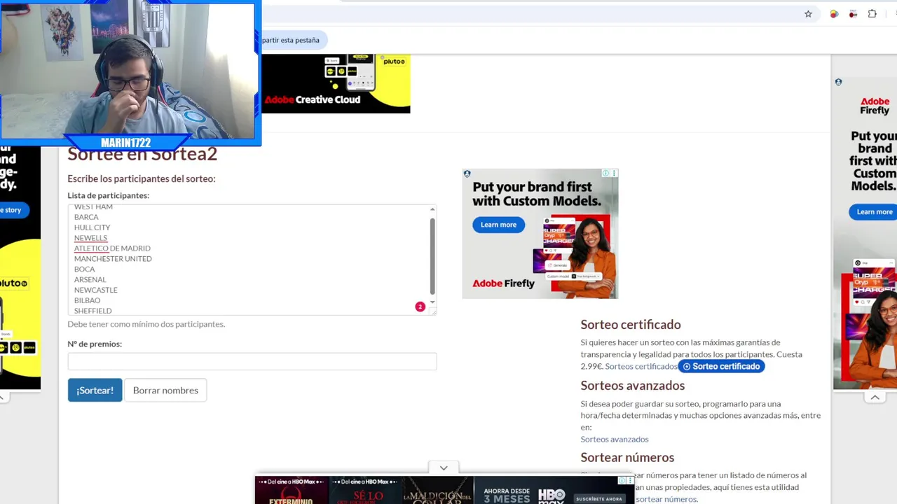Open the info icon on center Firefly ad
The image size is (897, 504).
[606, 173]
